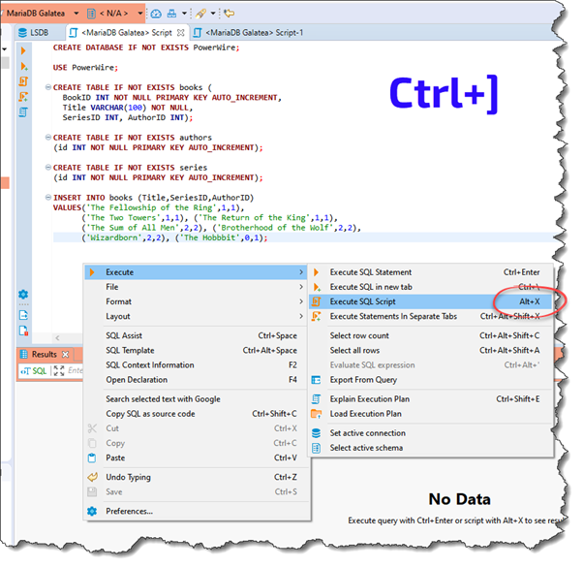Viewport: 583px width, 568px height.
Task: Open Preferences from the context menu
Action: [x=129, y=511]
